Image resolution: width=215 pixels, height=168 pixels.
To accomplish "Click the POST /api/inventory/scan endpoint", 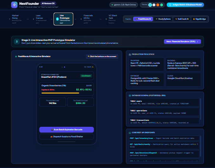I will [164, 138].
